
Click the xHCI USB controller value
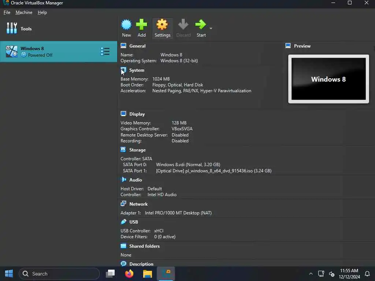(159, 231)
